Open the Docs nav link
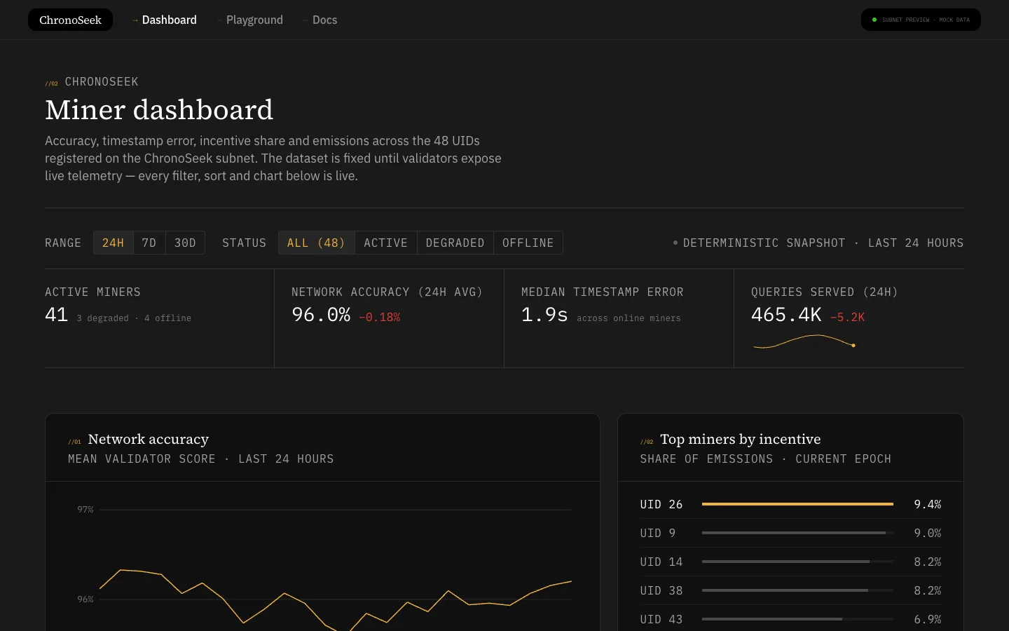This screenshot has width=1009, height=631. pyautogui.click(x=320, y=20)
